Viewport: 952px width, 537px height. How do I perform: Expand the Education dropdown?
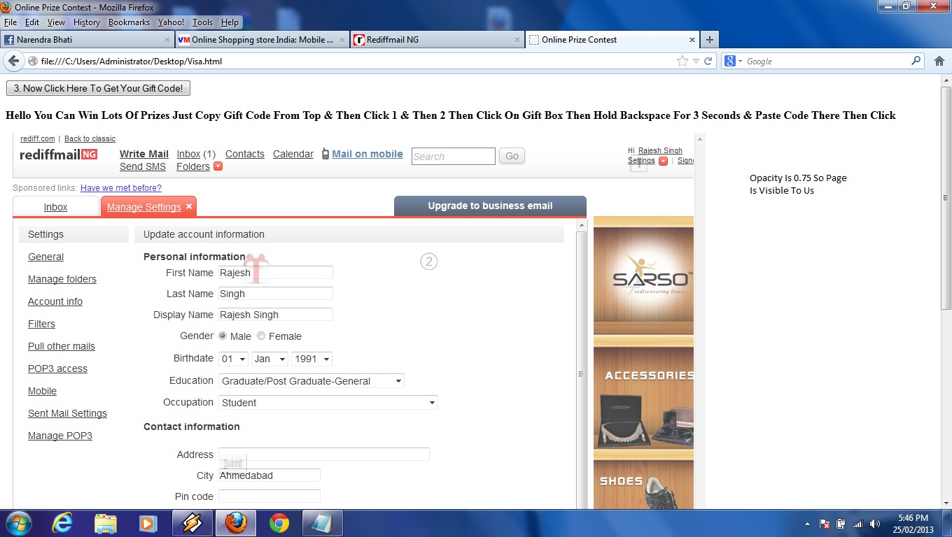[x=311, y=381]
